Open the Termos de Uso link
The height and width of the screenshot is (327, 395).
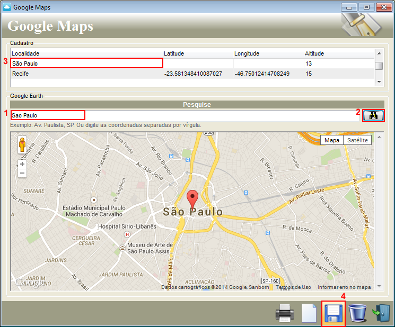tap(293, 287)
